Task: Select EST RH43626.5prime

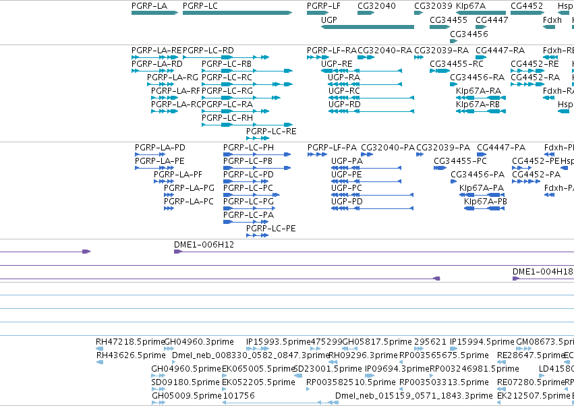Action: point(100,362)
